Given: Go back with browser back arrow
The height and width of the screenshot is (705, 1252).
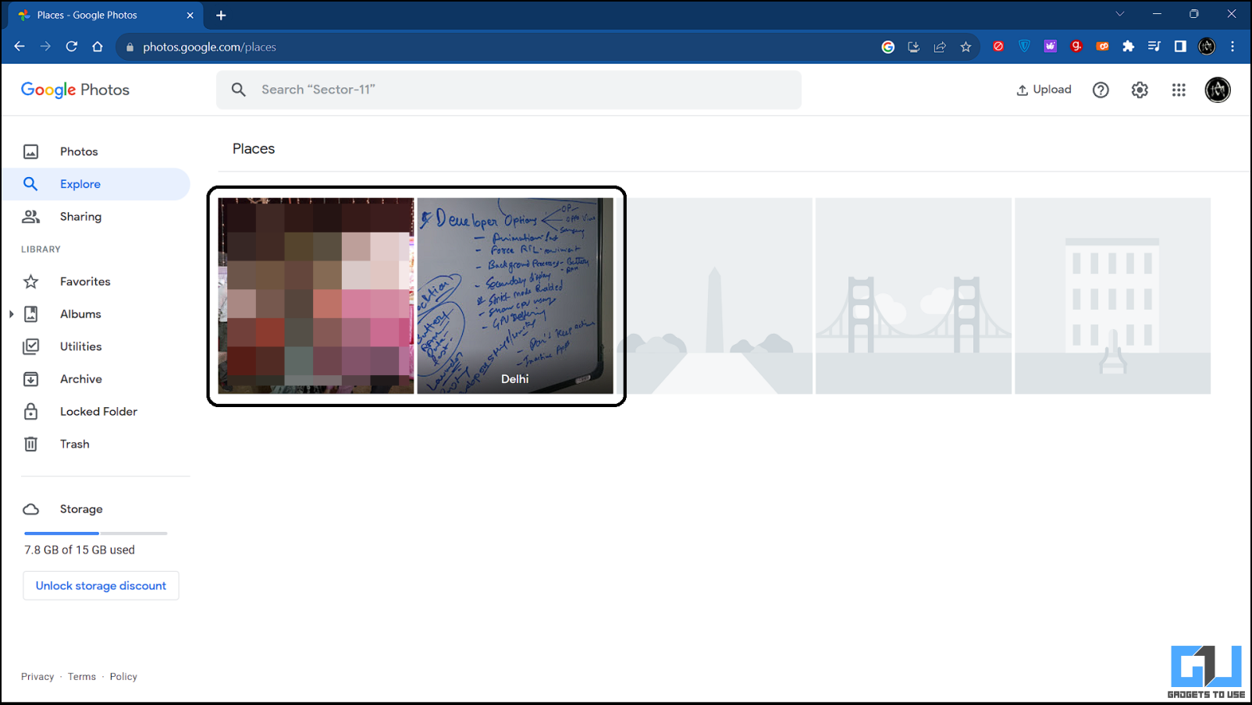Looking at the screenshot, I should [20, 47].
